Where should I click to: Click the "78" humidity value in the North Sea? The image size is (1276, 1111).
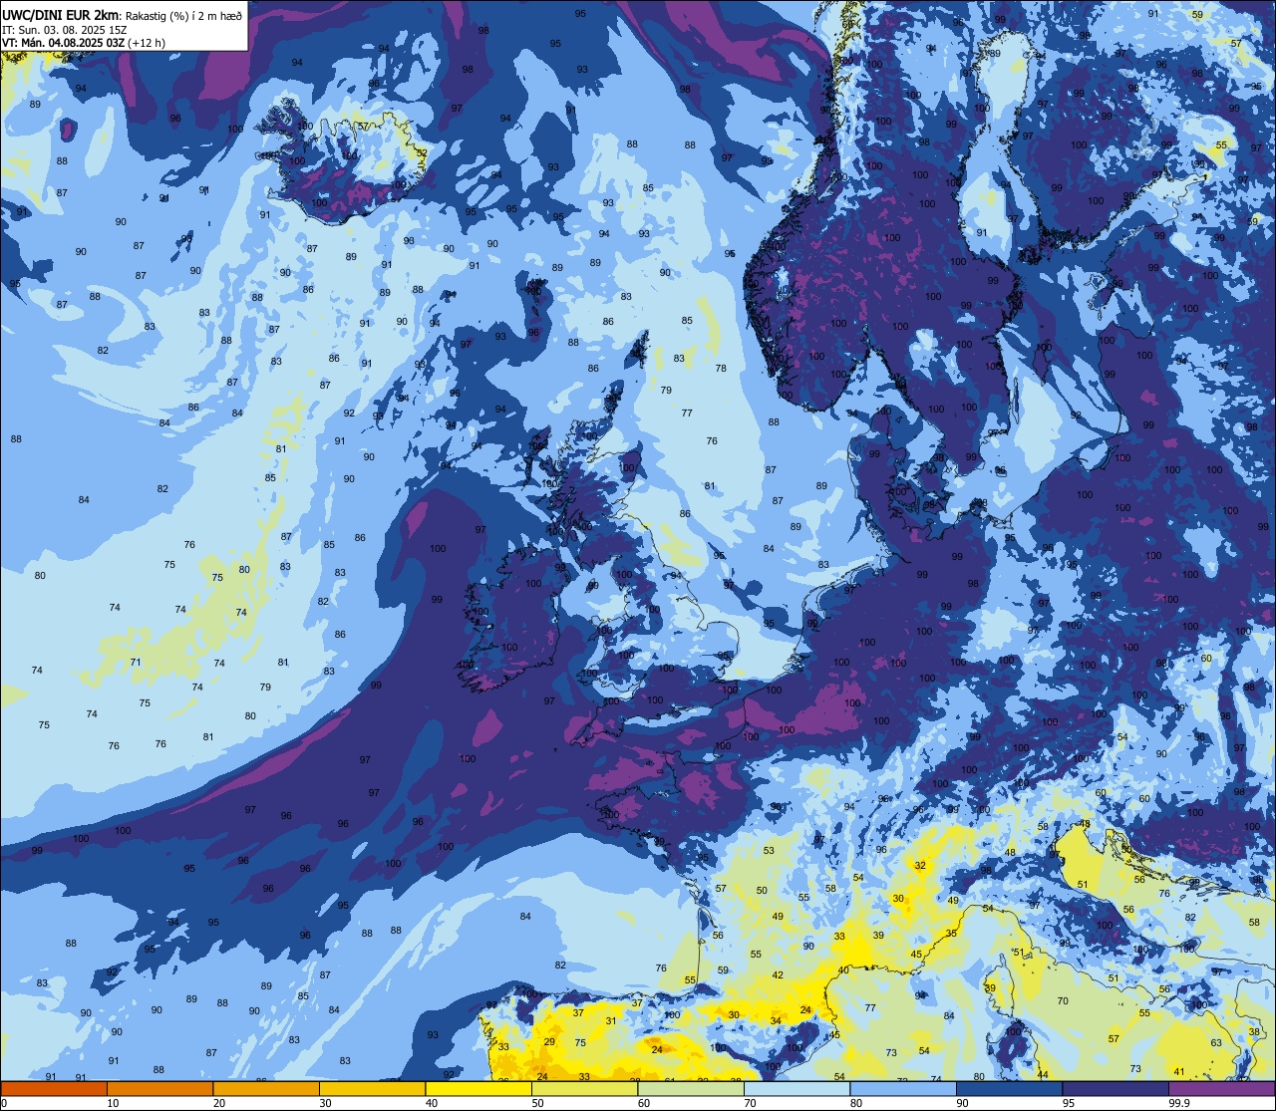pyautogui.click(x=721, y=369)
